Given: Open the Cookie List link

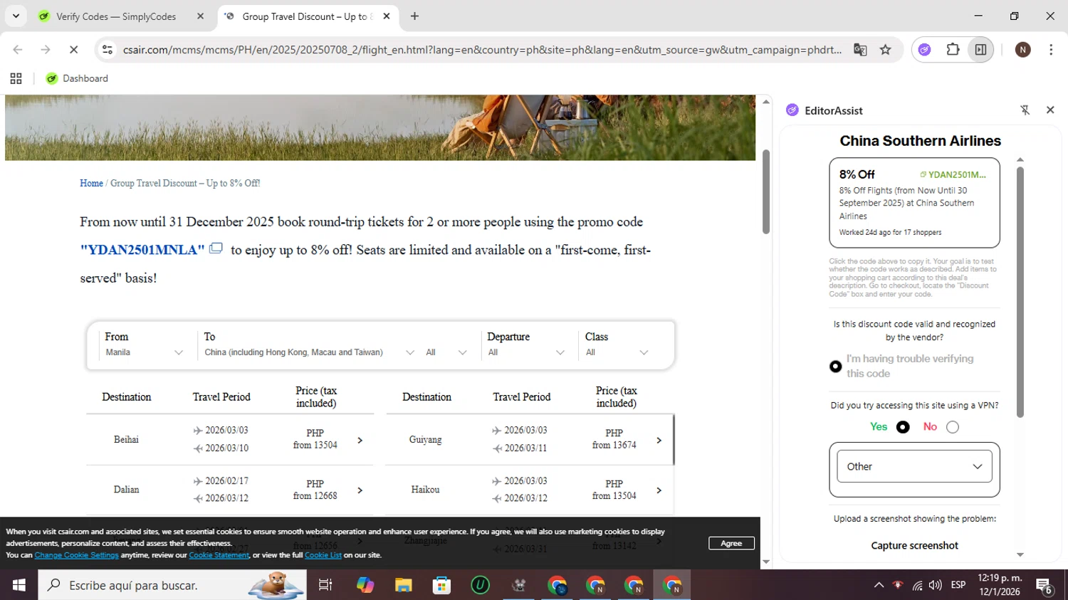Looking at the screenshot, I should [323, 555].
